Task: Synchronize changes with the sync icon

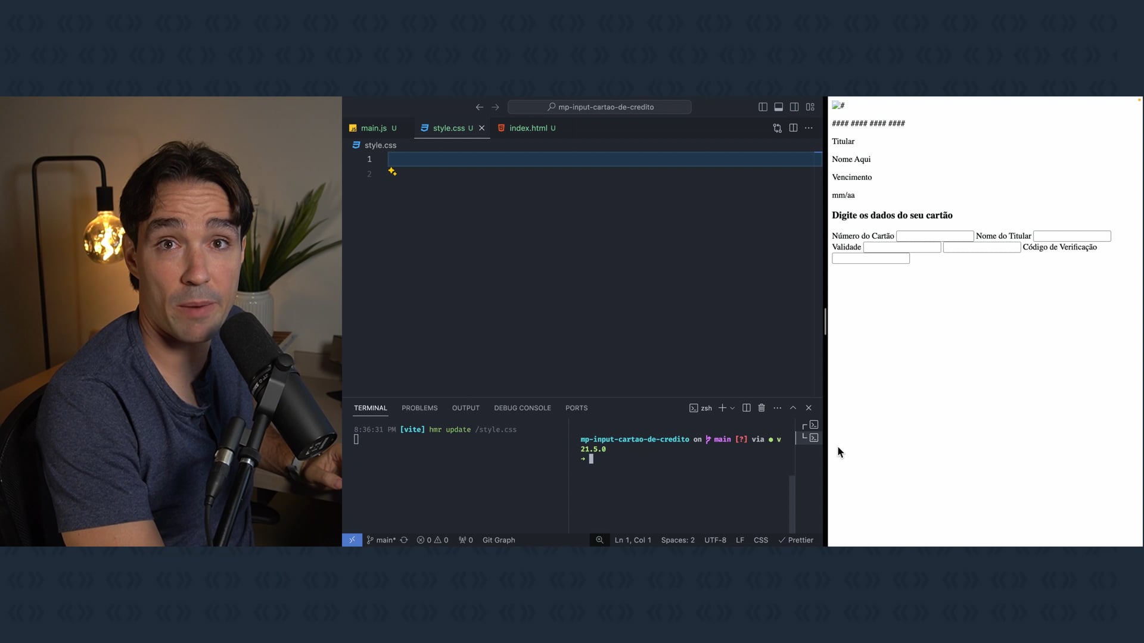Action: [x=404, y=540]
